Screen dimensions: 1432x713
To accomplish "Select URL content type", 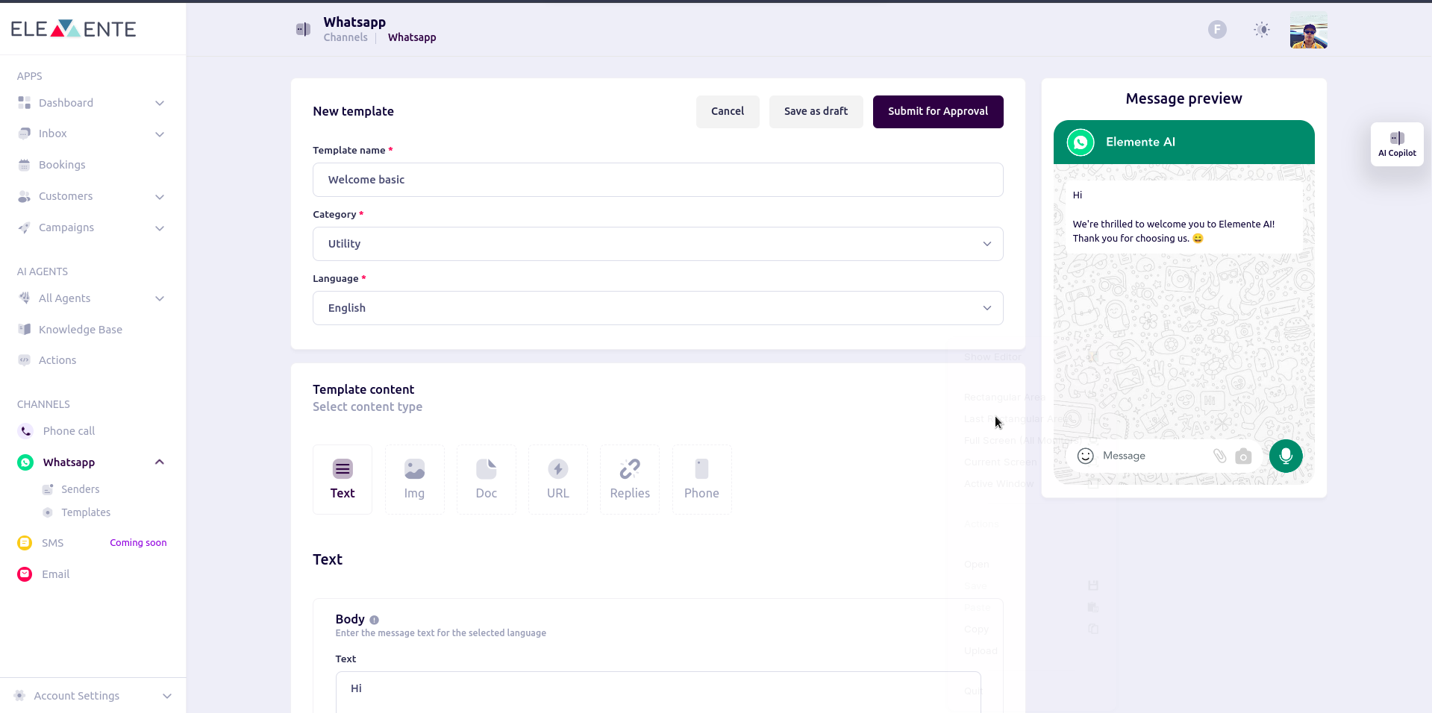I will (558, 480).
